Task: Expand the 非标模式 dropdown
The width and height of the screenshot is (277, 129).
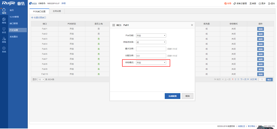Action: 151,63
